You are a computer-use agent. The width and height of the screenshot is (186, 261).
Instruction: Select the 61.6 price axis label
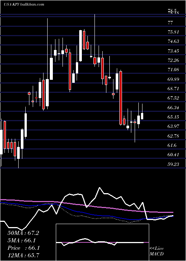172,145
